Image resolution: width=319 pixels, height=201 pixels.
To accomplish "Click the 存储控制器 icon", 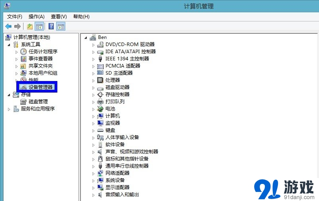I will coord(100,95).
